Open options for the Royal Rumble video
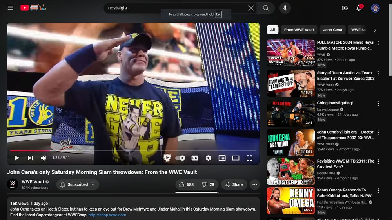The image size is (392, 220). point(378,43)
